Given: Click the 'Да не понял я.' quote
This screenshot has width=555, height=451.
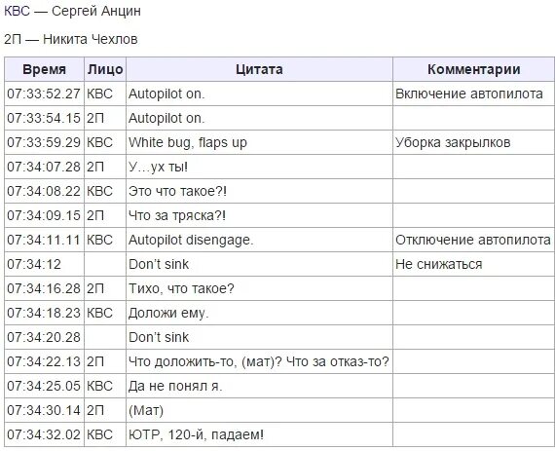Looking at the screenshot, I should click(175, 386).
